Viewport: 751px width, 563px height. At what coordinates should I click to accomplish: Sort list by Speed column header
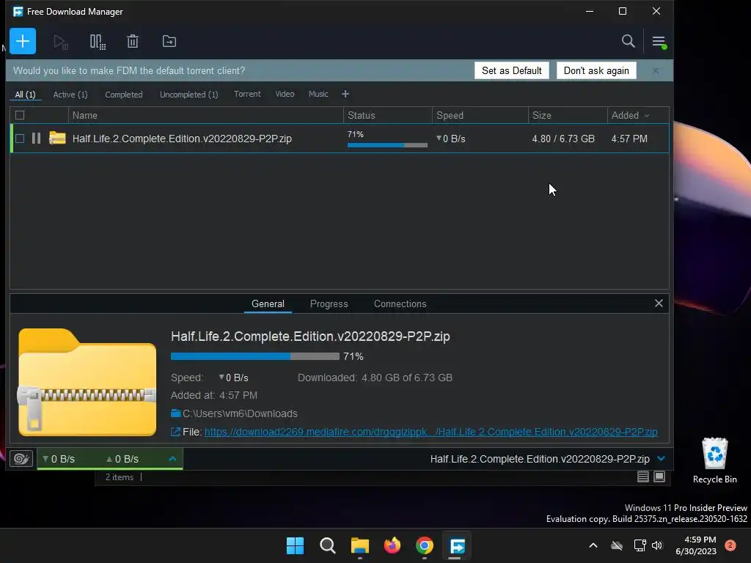(480, 115)
